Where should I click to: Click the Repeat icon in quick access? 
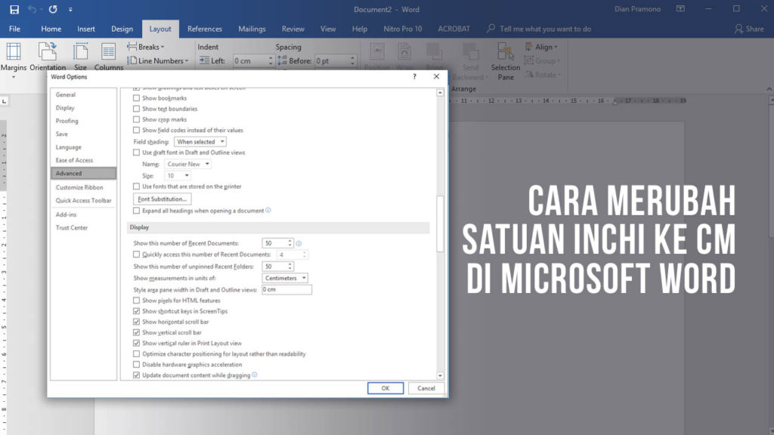point(53,9)
